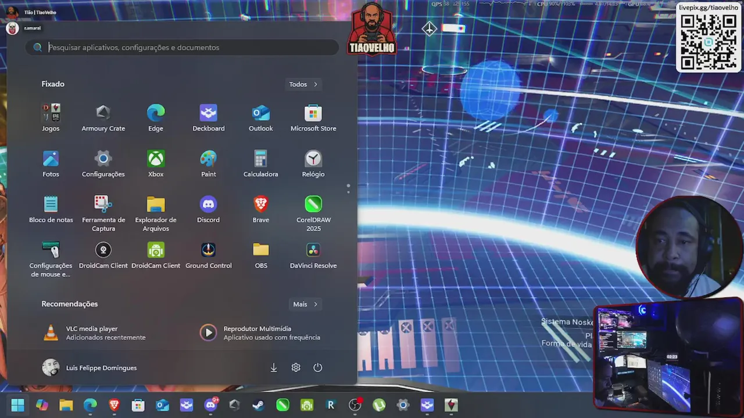Open Luis Felippe Domingues account menu

pyautogui.click(x=90, y=367)
